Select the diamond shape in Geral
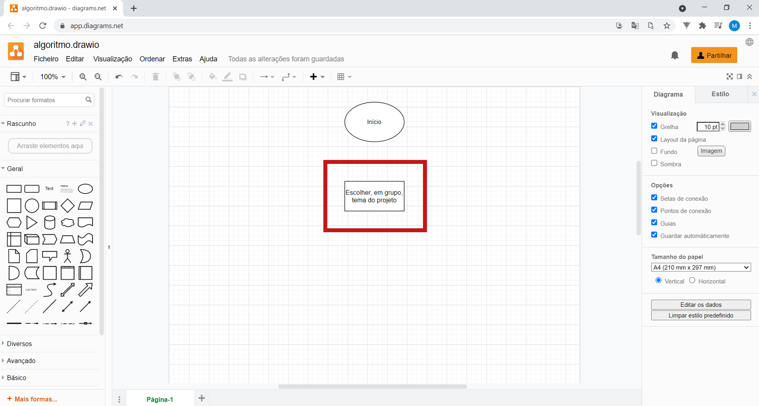Viewport: 759px width, 406px height. pyautogui.click(x=68, y=205)
